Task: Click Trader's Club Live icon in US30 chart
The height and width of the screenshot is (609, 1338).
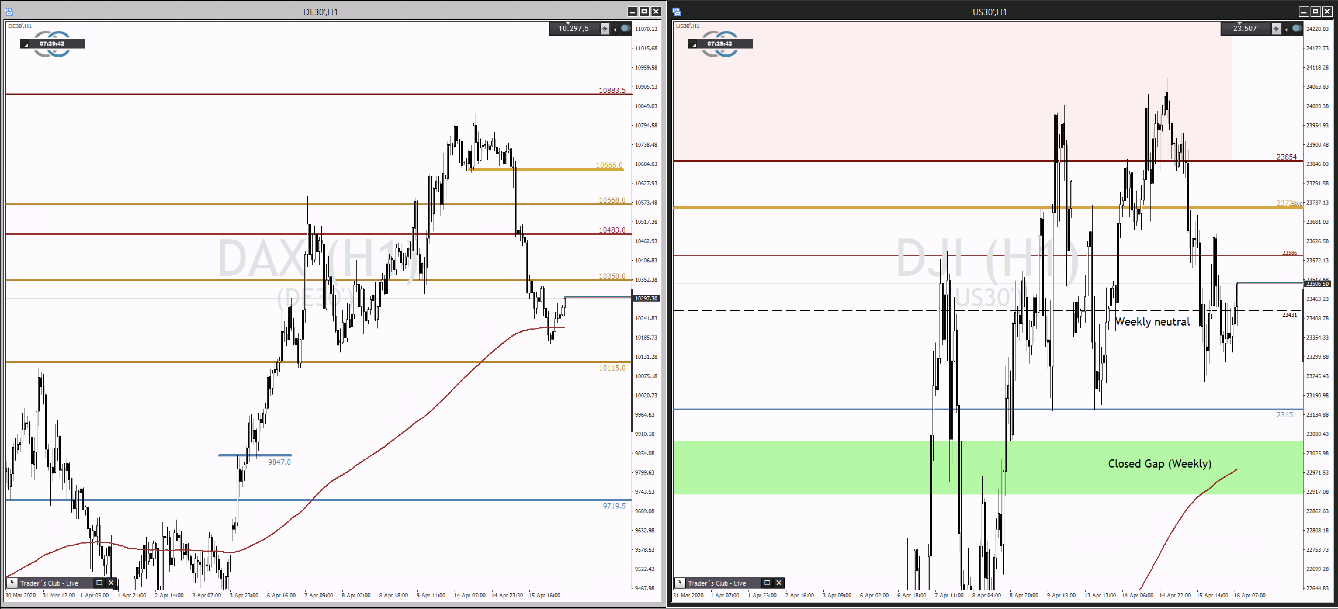Action: 680,583
